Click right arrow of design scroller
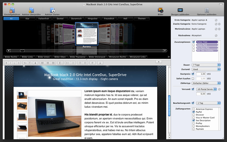 click(x=165, y=51)
